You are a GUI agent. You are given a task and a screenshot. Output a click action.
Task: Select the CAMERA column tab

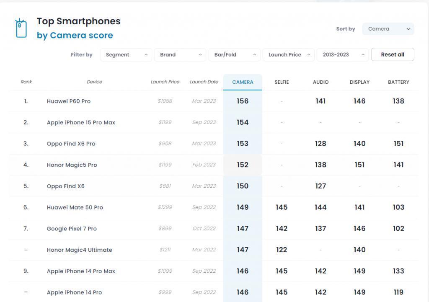coord(243,82)
